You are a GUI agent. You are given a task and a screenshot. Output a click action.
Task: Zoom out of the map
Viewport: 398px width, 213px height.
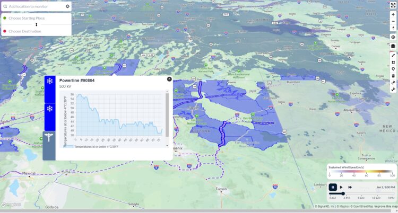tap(393, 21)
